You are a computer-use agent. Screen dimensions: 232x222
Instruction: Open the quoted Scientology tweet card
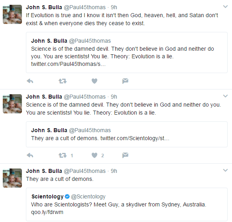[x=127, y=204]
